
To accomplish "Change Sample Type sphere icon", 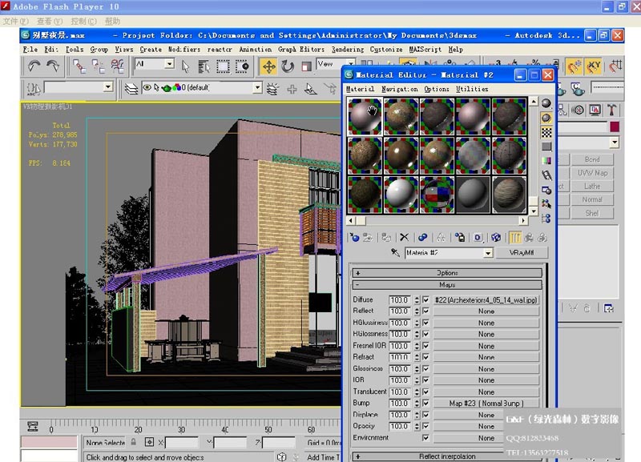I will (546, 103).
